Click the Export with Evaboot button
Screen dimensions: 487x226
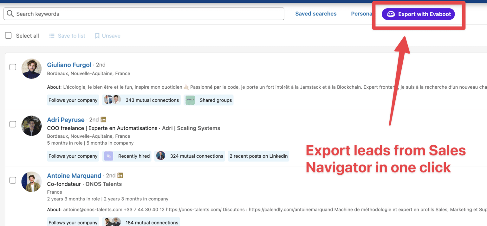(x=418, y=14)
